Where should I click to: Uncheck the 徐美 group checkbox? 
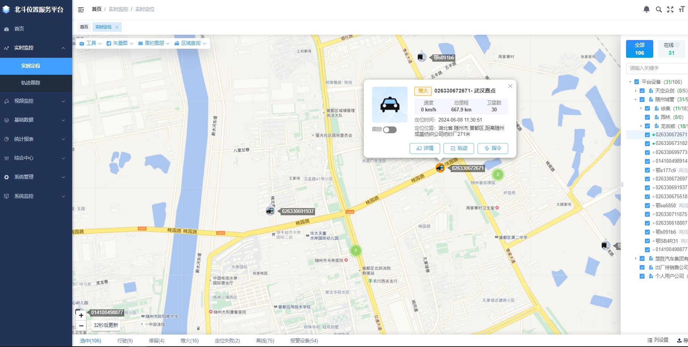pos(647,108)
